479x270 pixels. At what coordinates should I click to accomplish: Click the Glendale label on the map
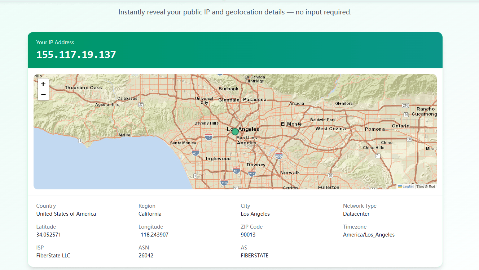(229, 100)
